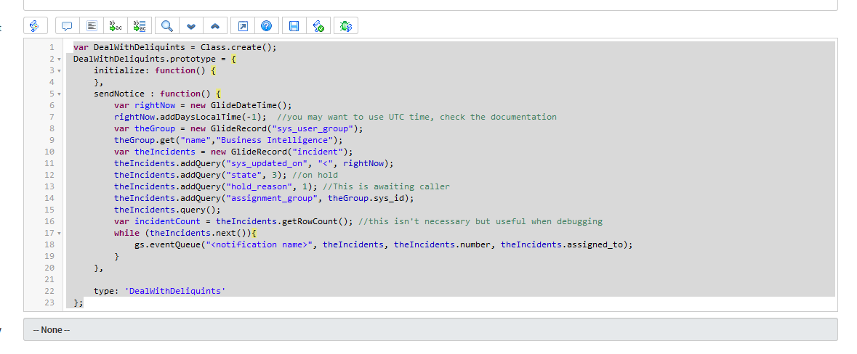
Task: Click the empty input field above the toolbar
Action: click(x=430, y=5)
